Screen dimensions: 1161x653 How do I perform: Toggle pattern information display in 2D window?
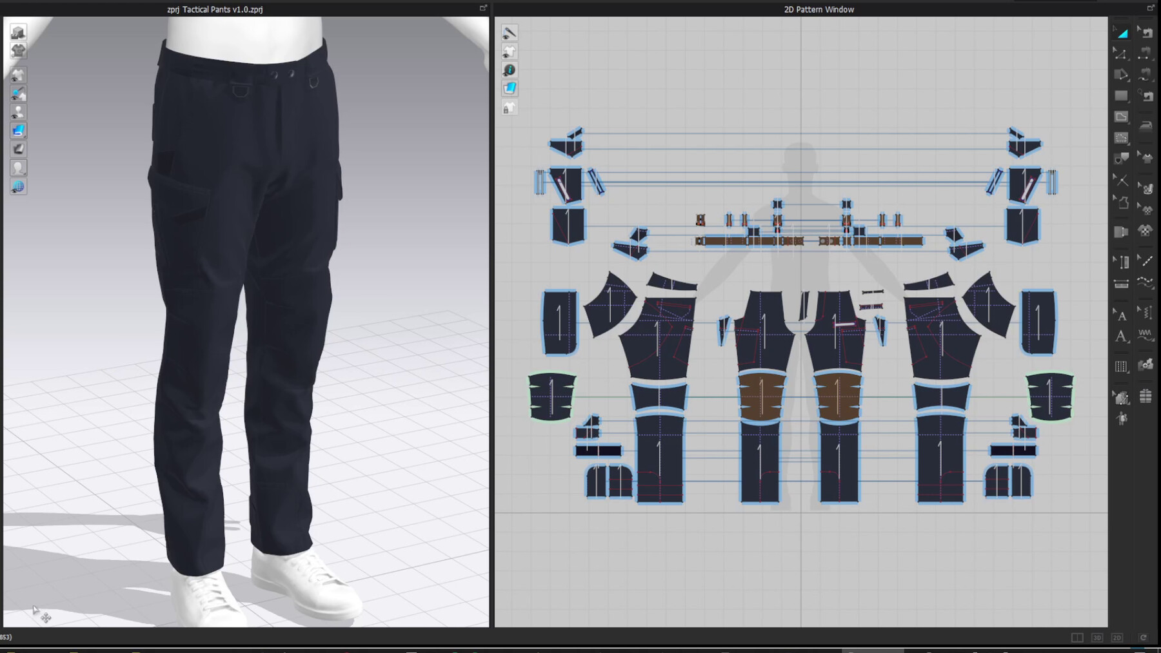[x=510, y=70]
